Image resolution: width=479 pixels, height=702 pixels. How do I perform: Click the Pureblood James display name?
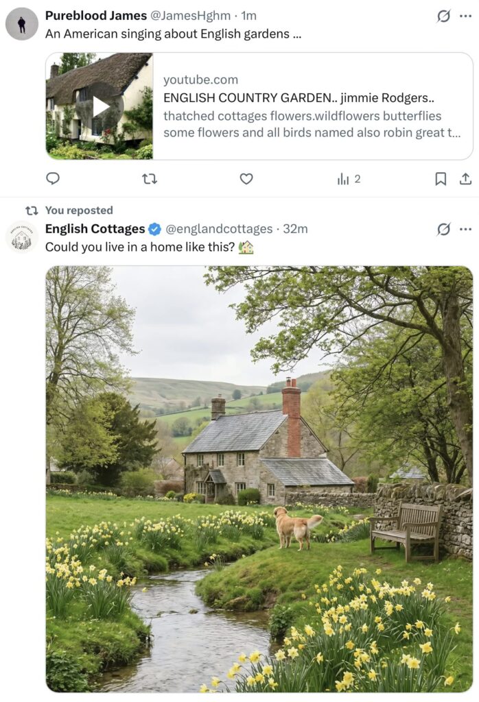pos(95,15)
